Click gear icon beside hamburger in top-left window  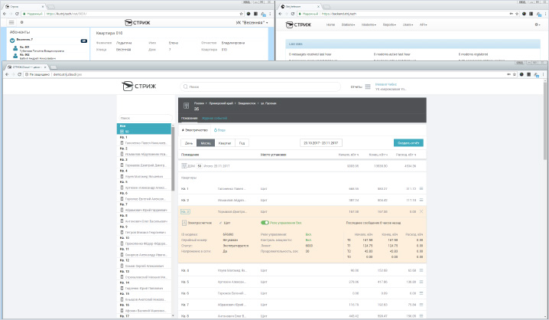pyautogui.click(x=21, y=22)
